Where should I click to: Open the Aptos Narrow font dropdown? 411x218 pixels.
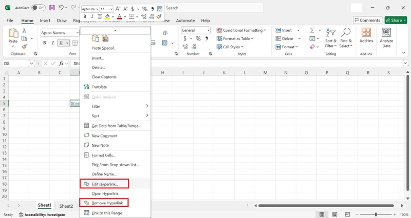pyautogui.click(x=78, y=33)
